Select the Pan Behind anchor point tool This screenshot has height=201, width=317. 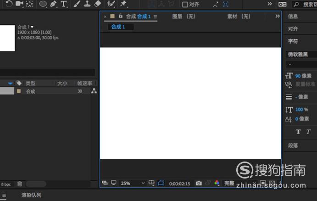point(30,4)
